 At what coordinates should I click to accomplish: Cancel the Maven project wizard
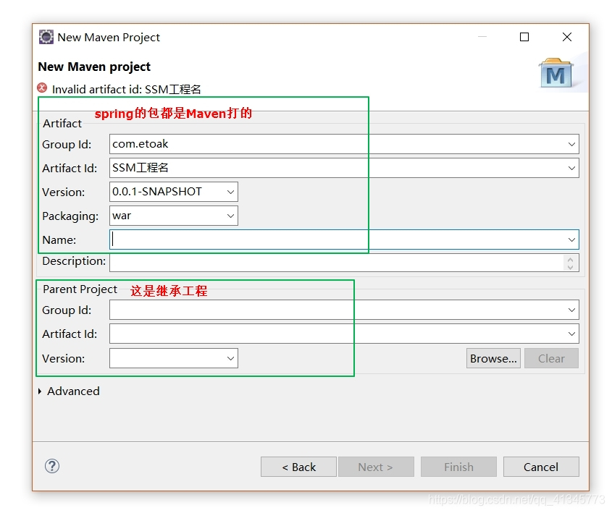tap(541, 467)
